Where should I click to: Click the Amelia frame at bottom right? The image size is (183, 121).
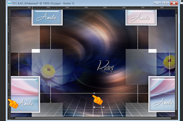click(162, 94)
